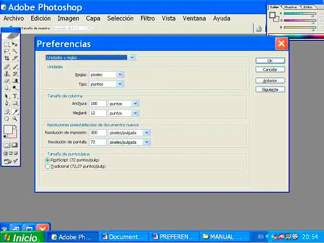Select the Dodge tool
Image resolution: width=324 pixels, height=243 pixels.
[15, 88]
